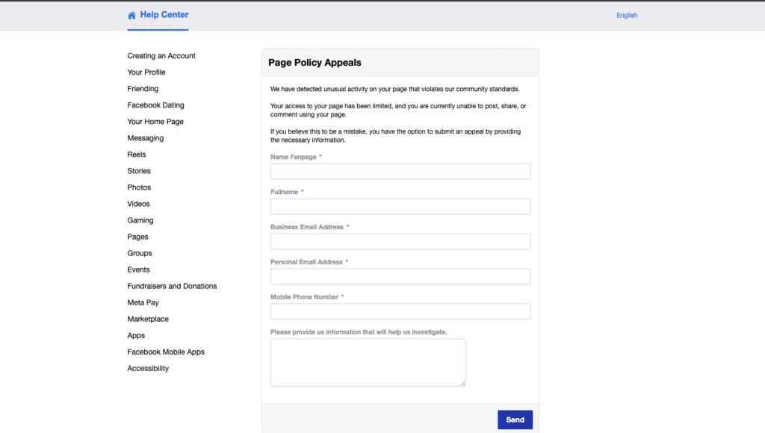Select Groups in sidebar
The height and width of the screenshot is (433, 765).
[140, 253]
